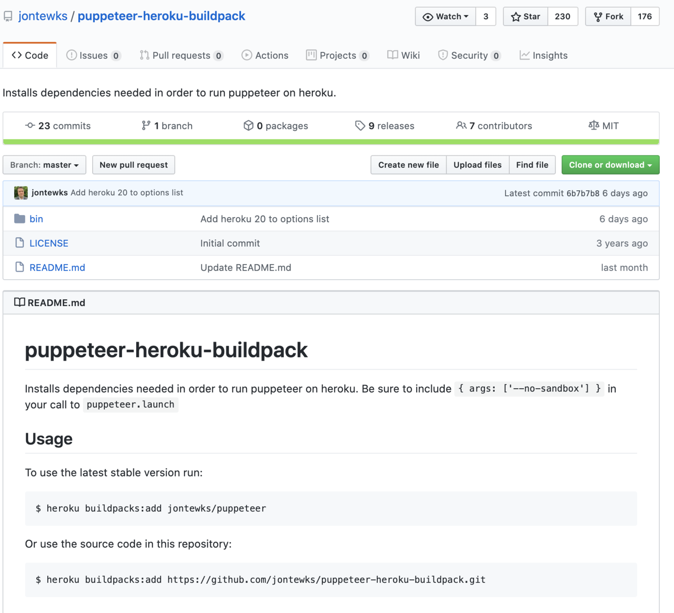Open bin row commit message link

click(x=265, y=219)
